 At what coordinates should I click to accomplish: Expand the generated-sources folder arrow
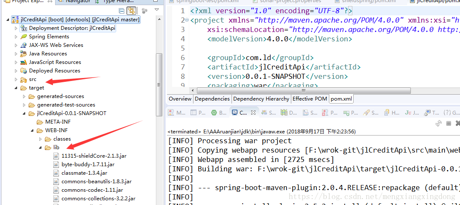click(24, 96)
